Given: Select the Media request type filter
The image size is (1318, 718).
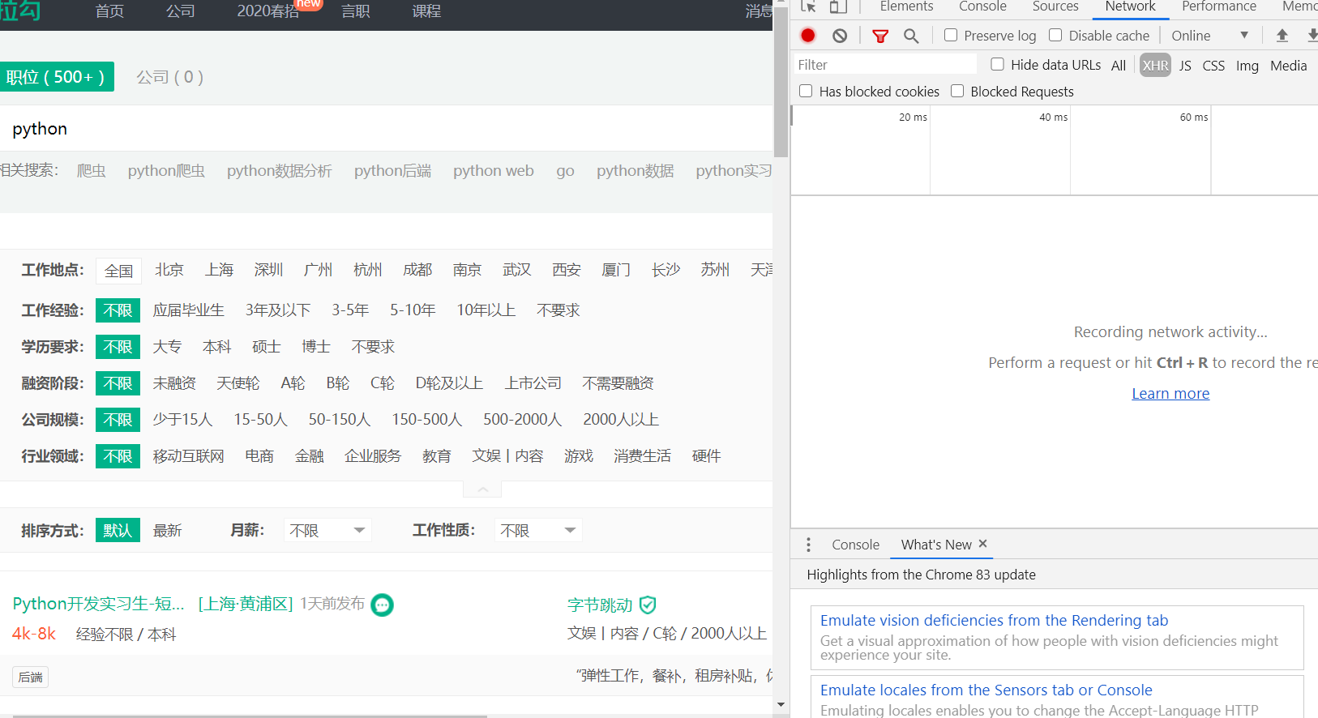Looking at the screenshot, I should click(x=1288, y=66).
